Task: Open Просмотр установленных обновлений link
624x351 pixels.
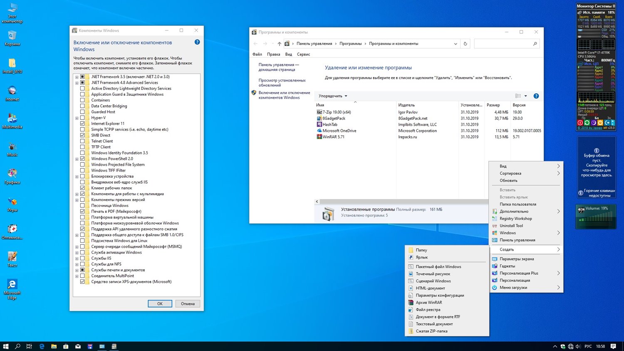Action: pyautogui.click(x=282, y=82)
